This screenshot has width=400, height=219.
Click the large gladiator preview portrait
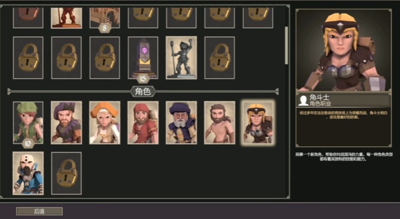pyautogui.click(x=343, y=50)
